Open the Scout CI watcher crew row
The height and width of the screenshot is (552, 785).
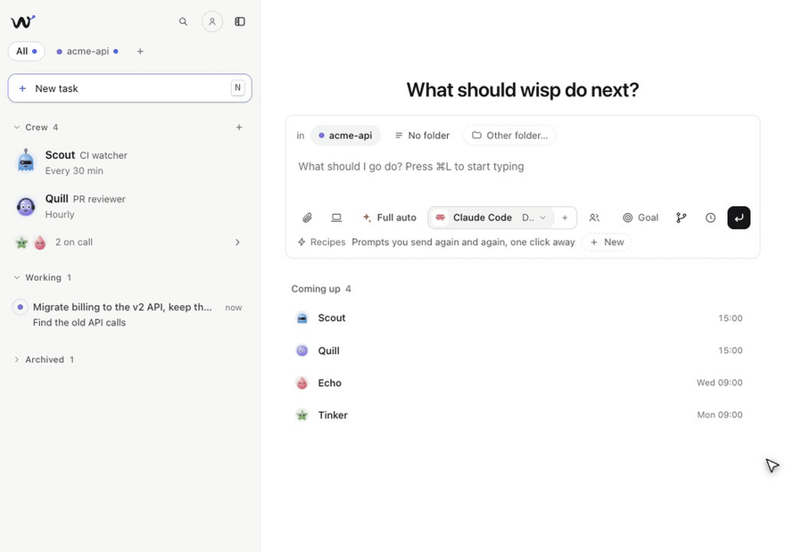(x=129, y=162)
